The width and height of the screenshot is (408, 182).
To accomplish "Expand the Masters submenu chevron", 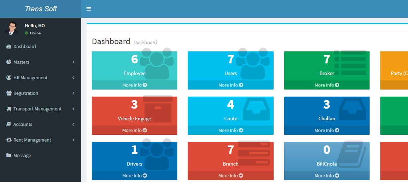I will click(x=73, y=62).
